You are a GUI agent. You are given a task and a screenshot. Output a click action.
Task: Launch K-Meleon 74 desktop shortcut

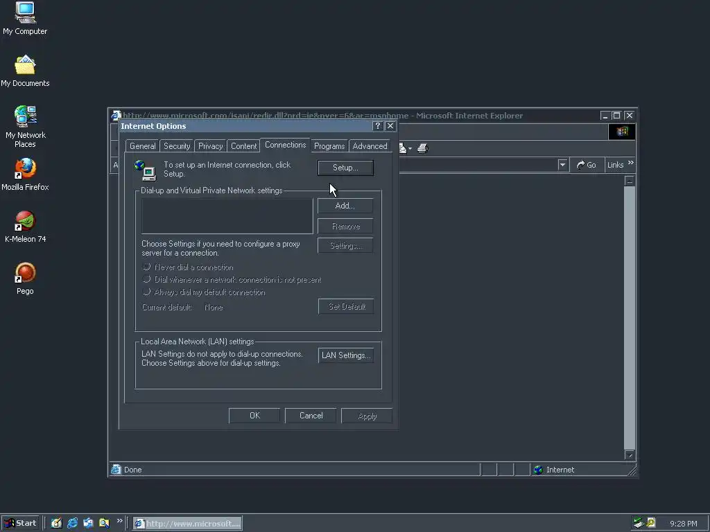point(25,227)
